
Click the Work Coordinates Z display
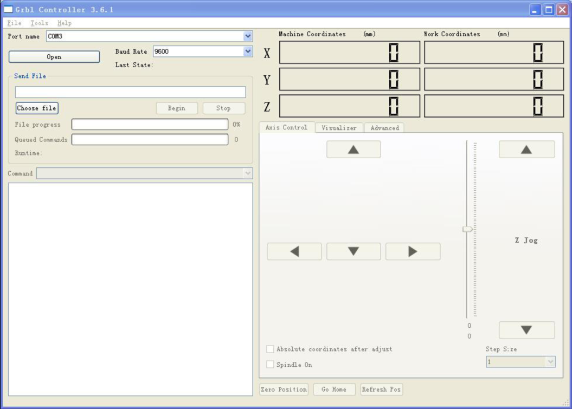pos(494,106)
